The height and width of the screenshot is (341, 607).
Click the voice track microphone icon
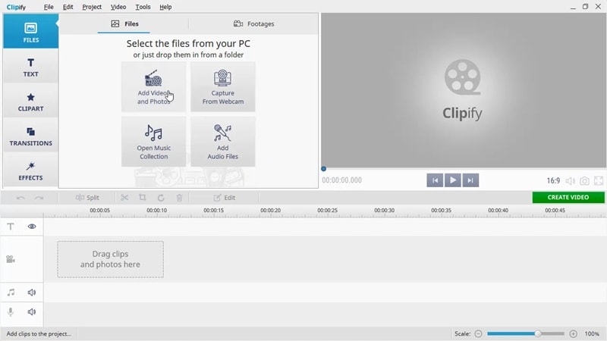pos(11,311)
